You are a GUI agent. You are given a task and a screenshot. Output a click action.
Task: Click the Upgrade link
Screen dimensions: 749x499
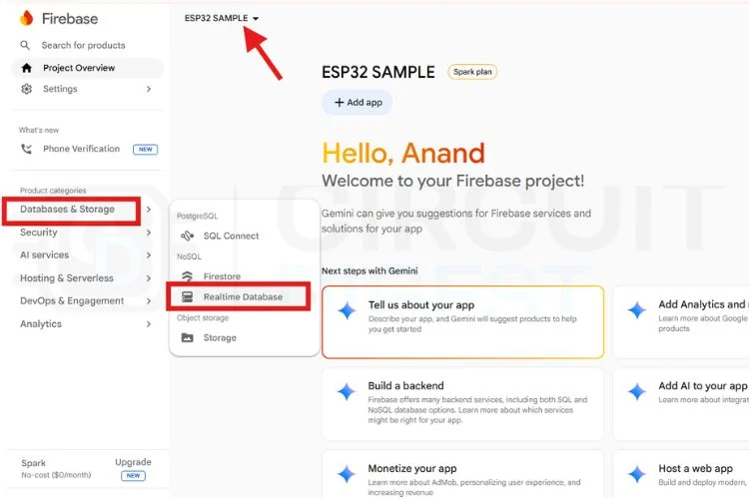[x=133, y=462]
